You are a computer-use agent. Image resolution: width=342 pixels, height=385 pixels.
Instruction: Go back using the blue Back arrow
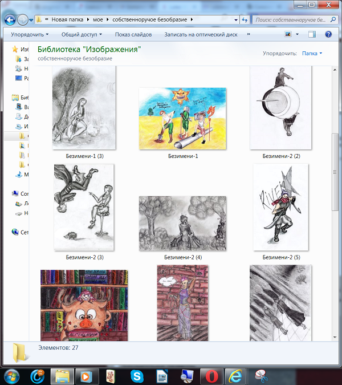click(x=10, y=20)
